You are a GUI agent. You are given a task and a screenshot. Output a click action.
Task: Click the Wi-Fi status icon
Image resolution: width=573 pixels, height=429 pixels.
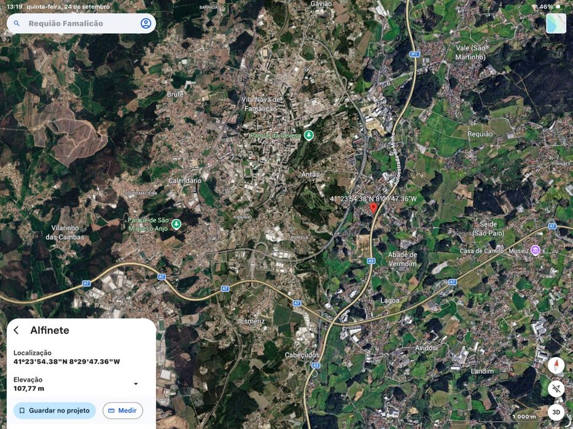[535, 7]
